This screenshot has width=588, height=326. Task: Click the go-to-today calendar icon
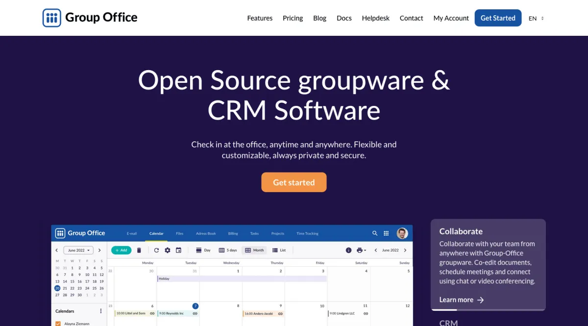coord(178,250)
